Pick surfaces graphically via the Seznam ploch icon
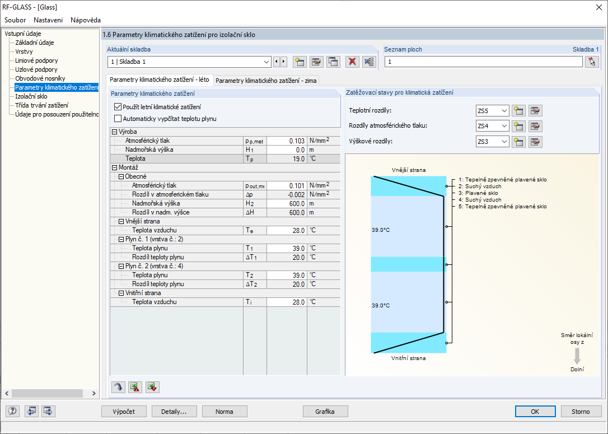Screen dimensions: 608x434 (592, 62)
